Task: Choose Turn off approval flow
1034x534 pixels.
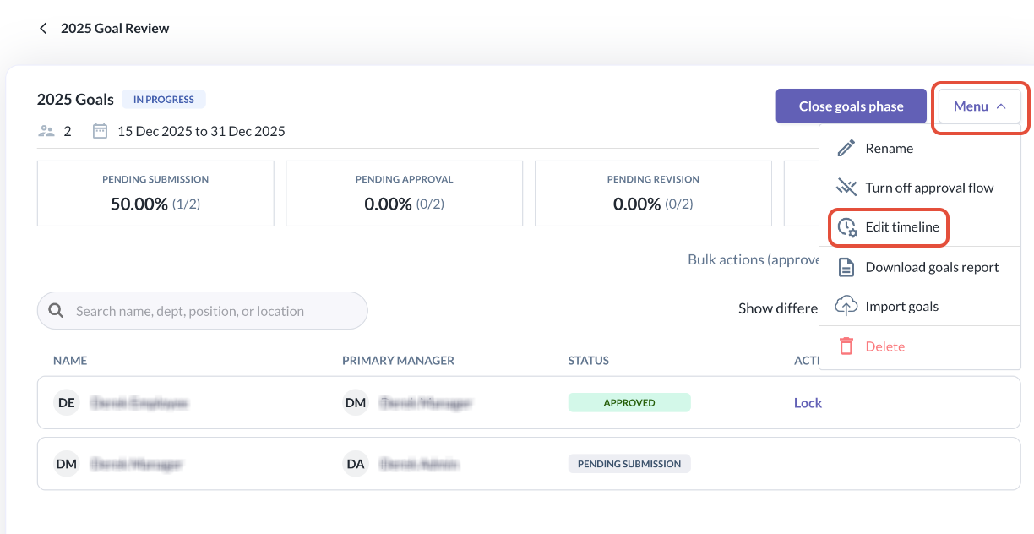Action: tap(920, 188)
